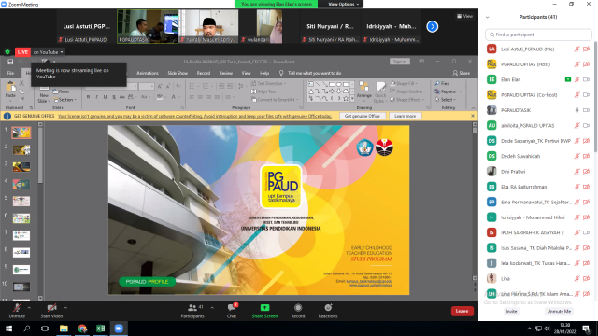The image size is (598, 336).
Task: Click the Paste icon in Clipboard group
Action: (10, 87)
